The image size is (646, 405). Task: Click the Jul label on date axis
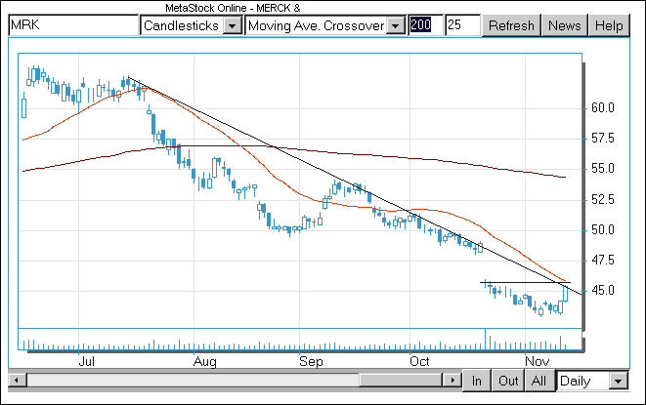tap(87, 361)
